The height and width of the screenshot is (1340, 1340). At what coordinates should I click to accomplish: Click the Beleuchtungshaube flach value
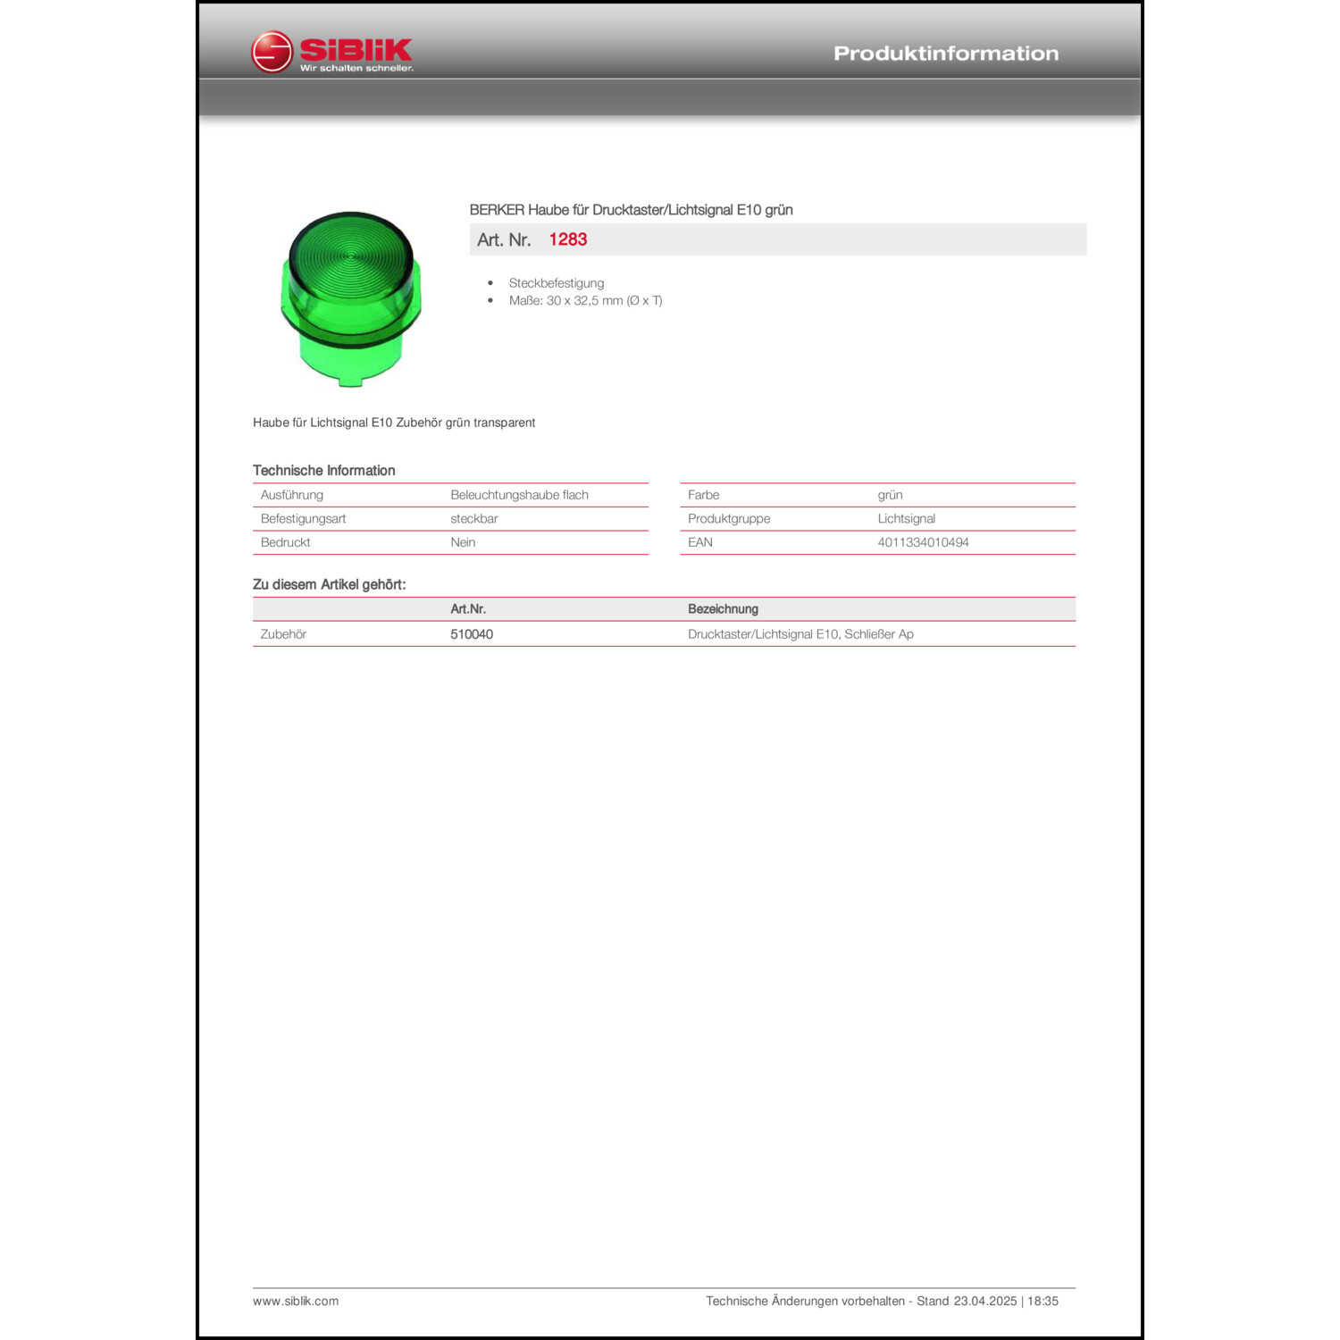[519, 495]
